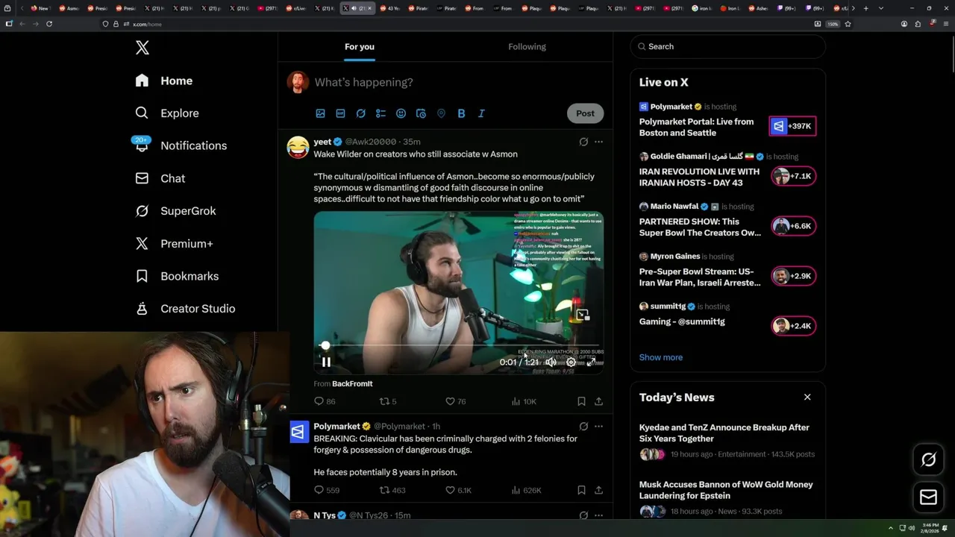Screen dimensions: 955x537
Task: Bookmark the Polymarket post
Action: click(x=581, y=490)
